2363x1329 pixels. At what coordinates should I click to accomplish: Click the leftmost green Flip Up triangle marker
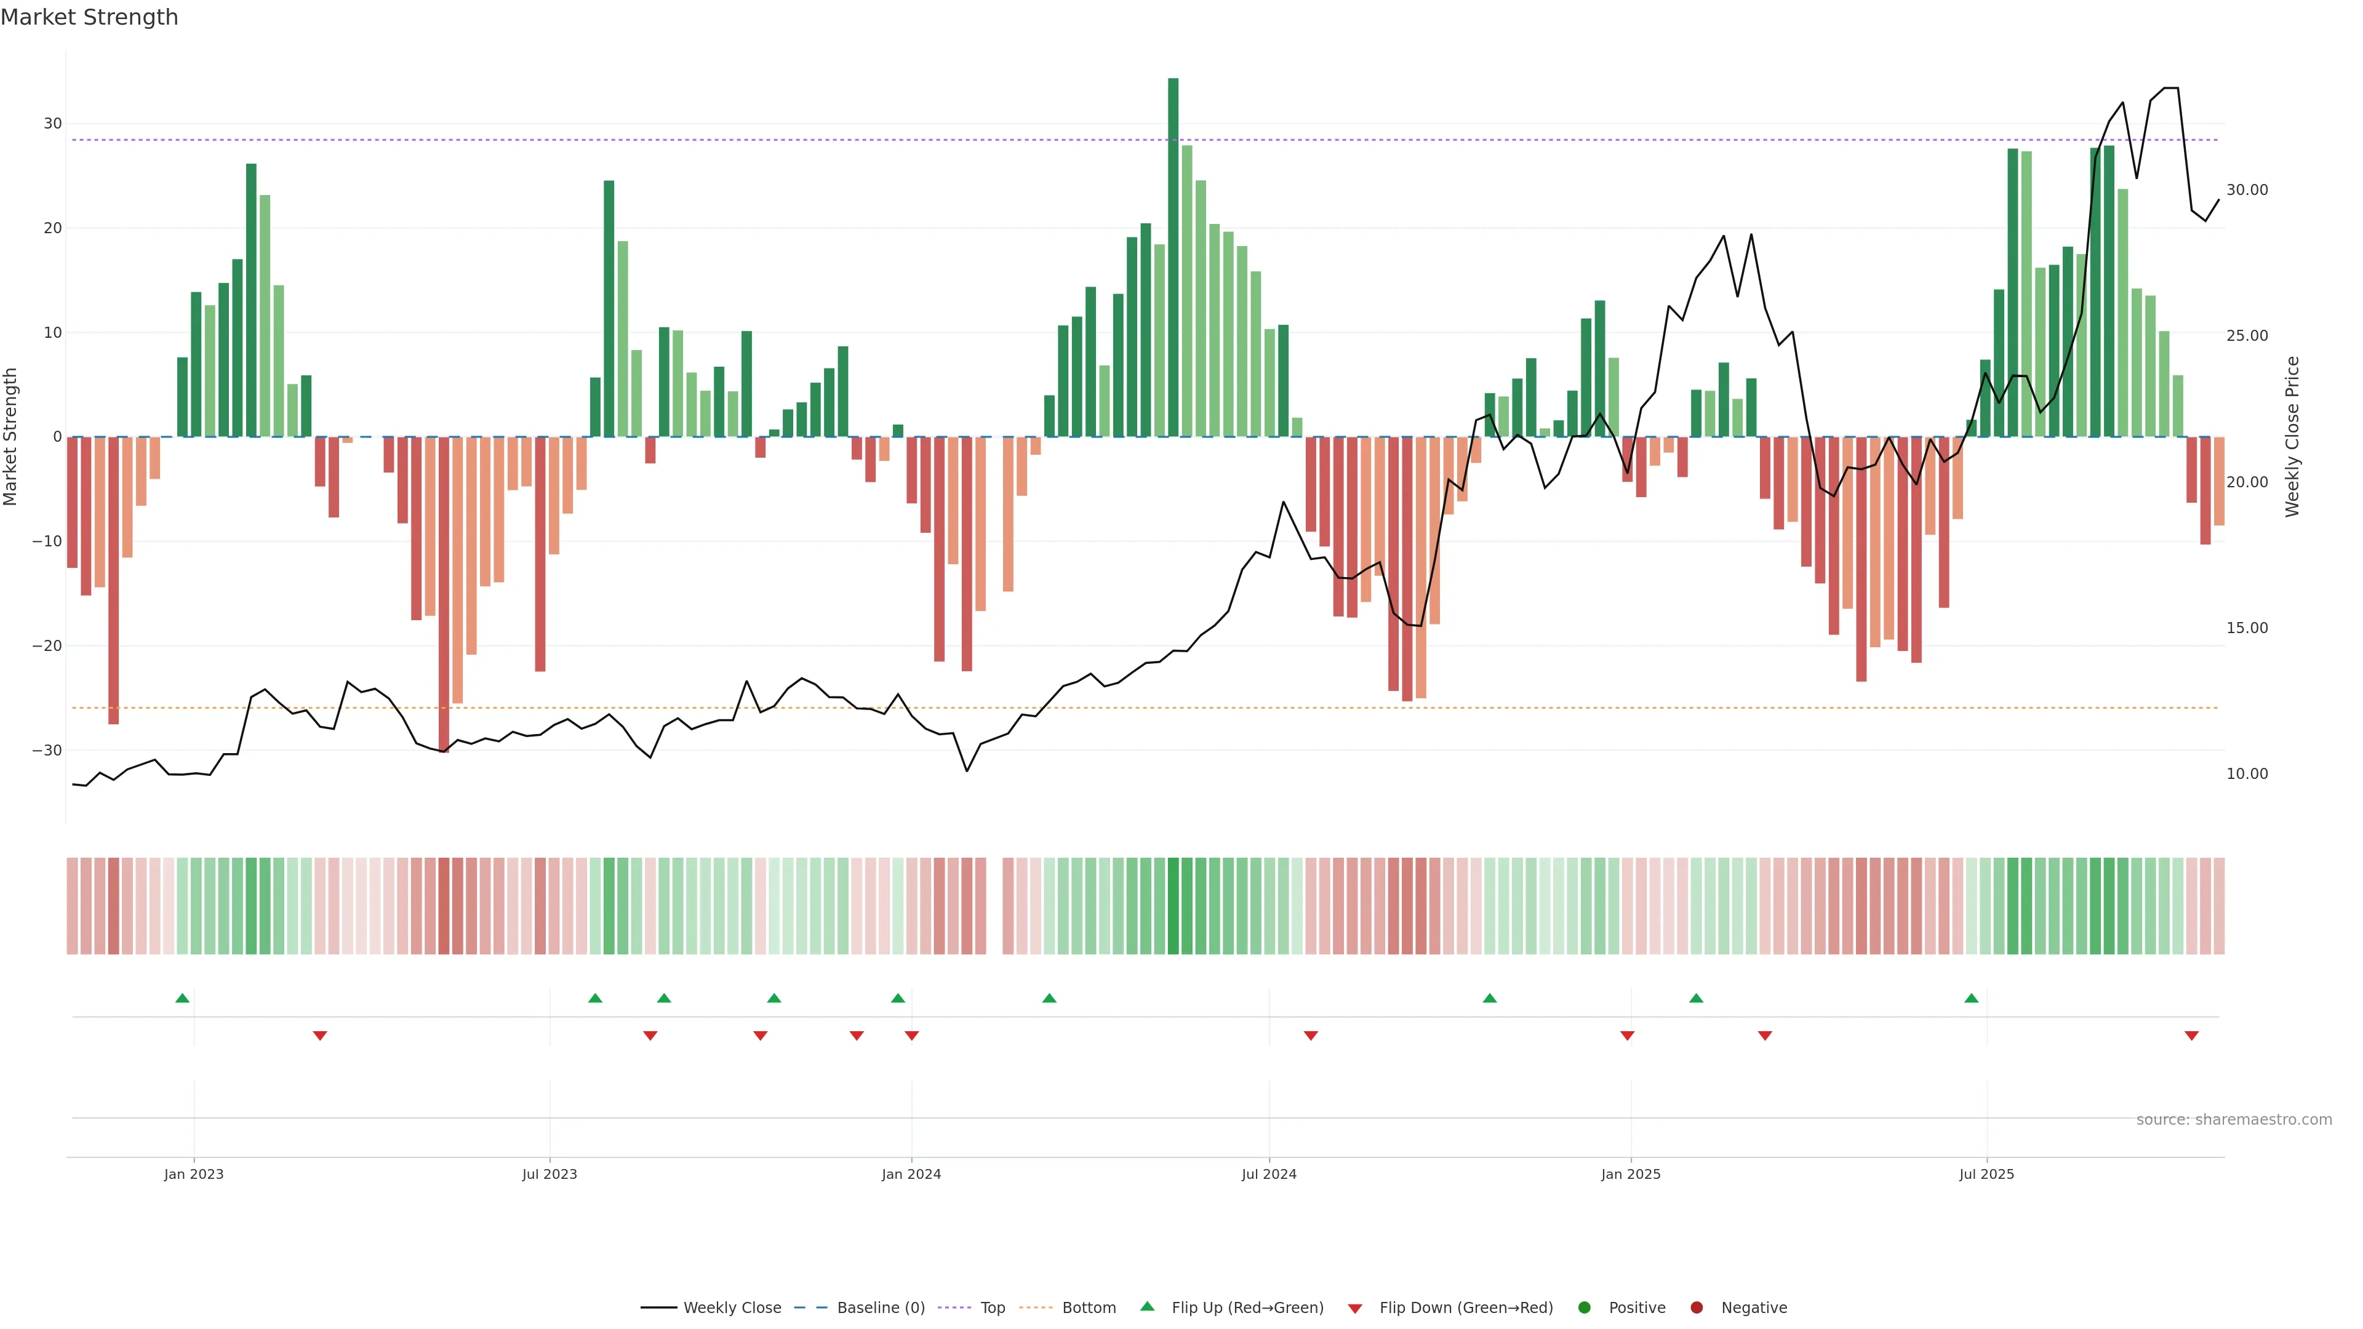point(183,998)
